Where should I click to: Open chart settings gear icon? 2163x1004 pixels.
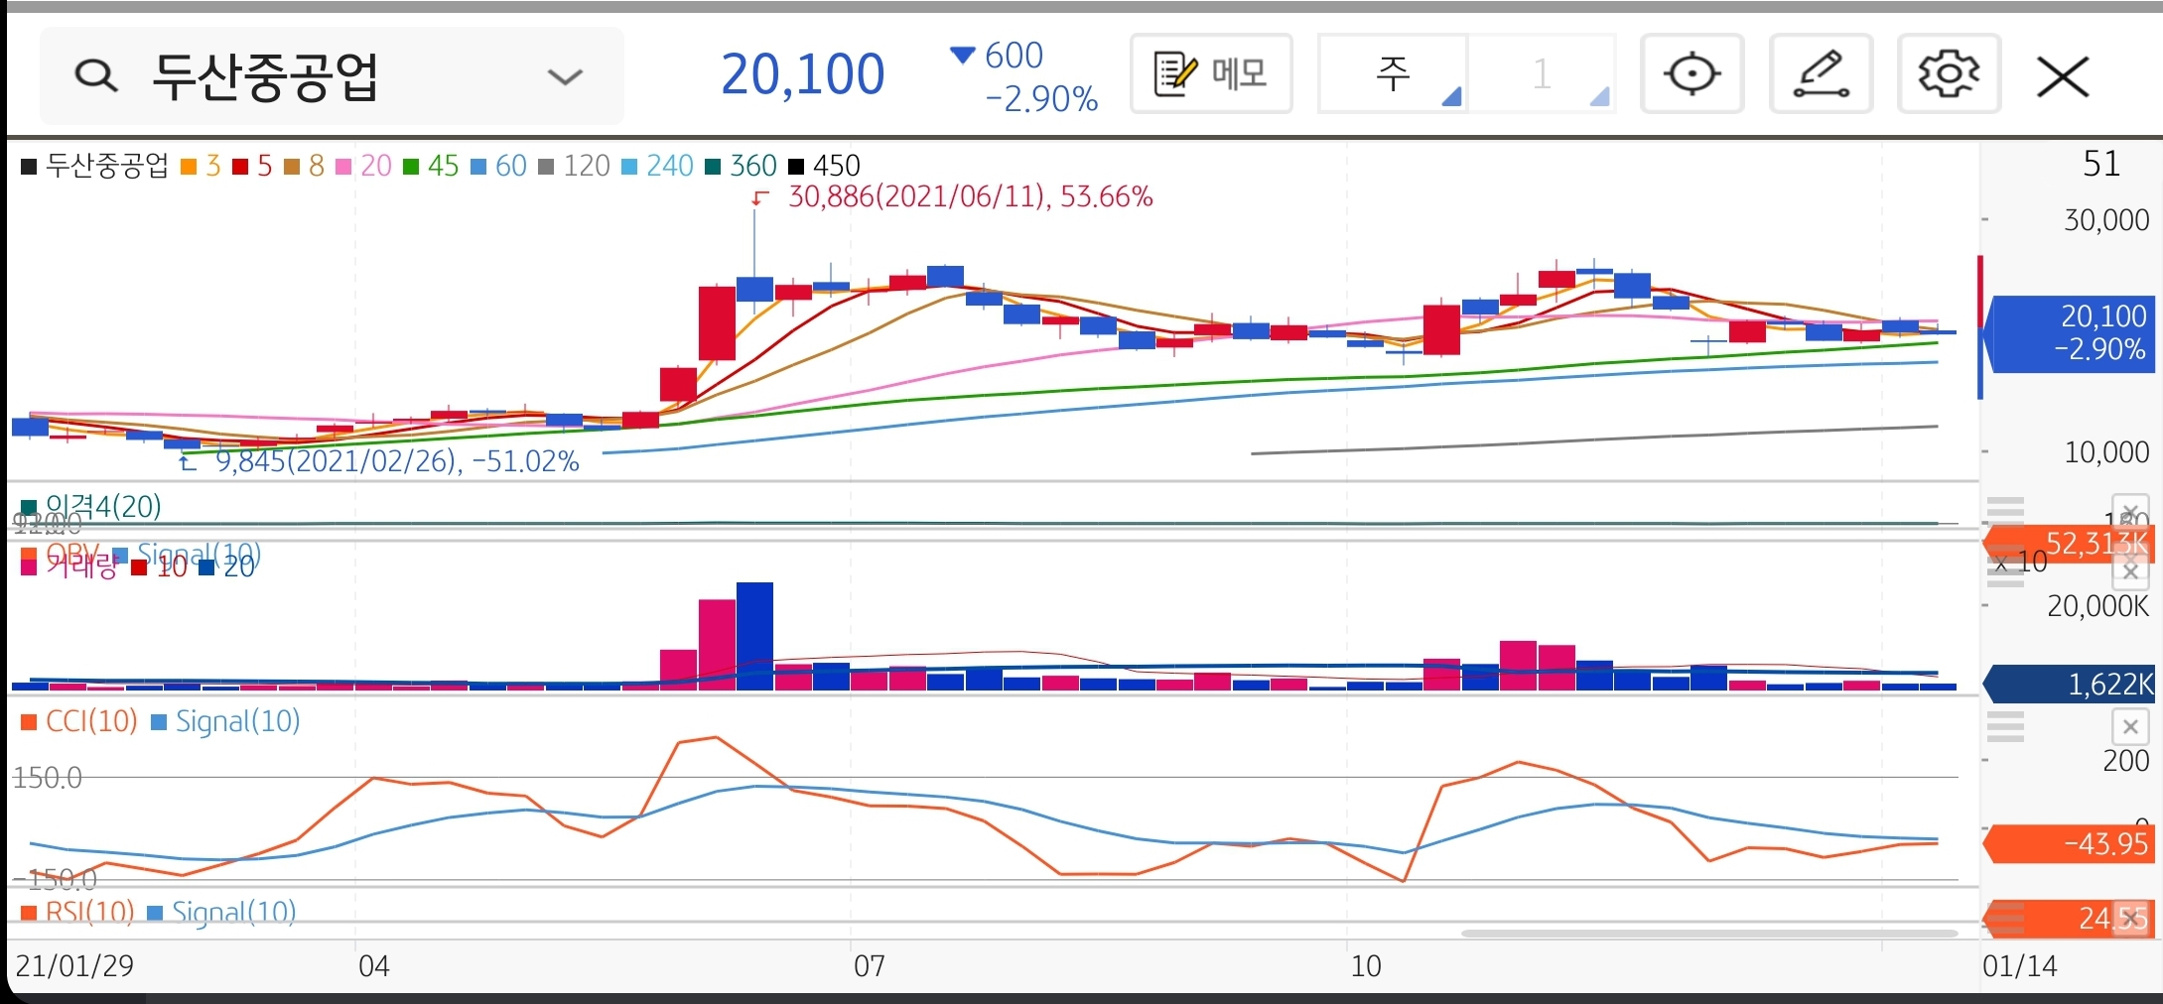click(x=1949, y=73)
